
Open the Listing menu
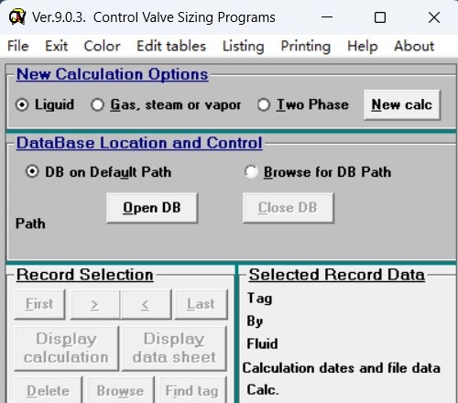coord(244,46)
